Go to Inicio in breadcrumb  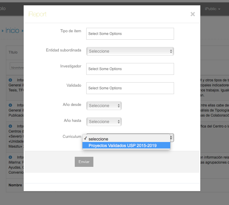(12, 30)
